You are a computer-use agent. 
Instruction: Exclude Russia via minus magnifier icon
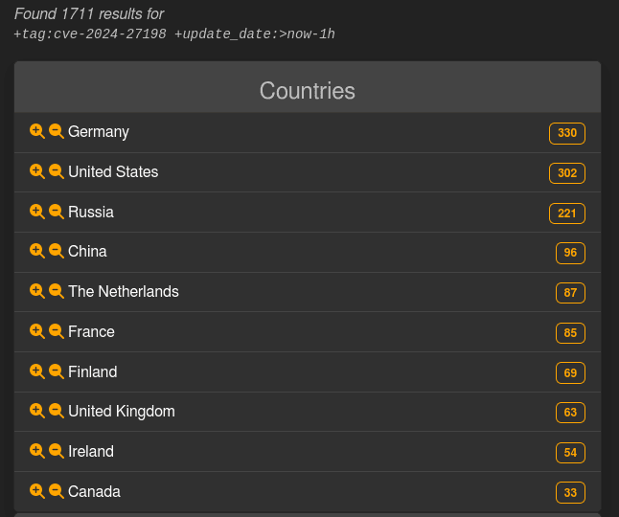pyautogui.click(x=56, y=212)
